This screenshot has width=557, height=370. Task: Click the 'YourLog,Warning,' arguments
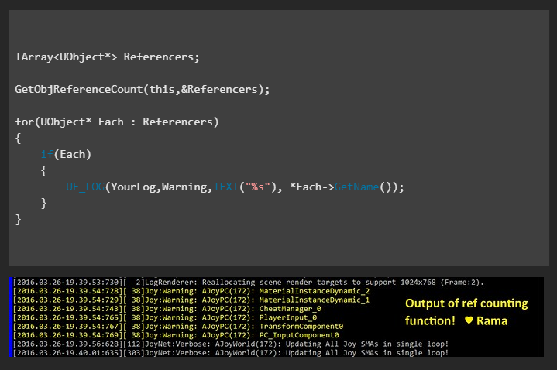click(x=162, y=187)
